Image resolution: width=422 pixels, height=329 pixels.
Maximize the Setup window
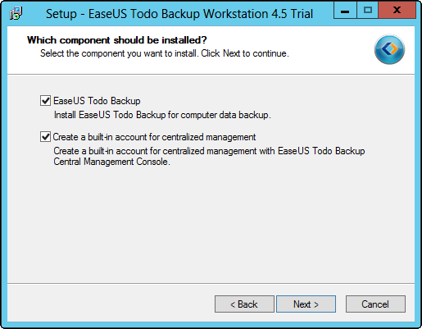(368, 11)
